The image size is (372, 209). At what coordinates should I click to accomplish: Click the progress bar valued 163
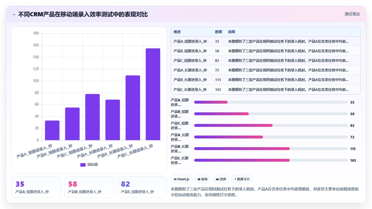point(271,160)
